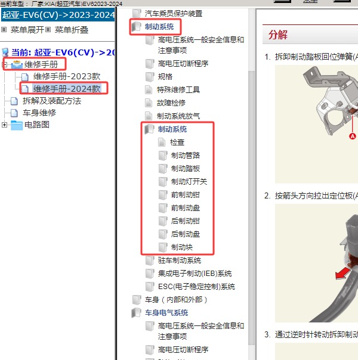358x360 pixels.
Task: Open 制动灯开关 section
Action: (x=189, y=182)
